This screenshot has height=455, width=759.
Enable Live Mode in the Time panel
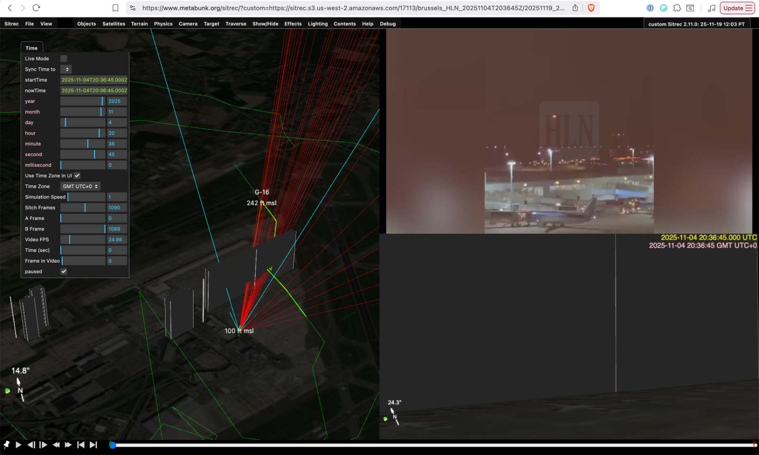(64, 58)
